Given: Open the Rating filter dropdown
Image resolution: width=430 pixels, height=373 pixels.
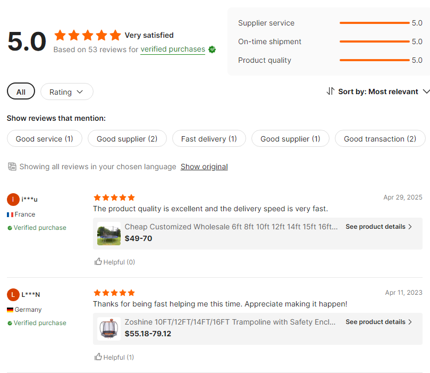Looking at the screenshot, I should click(x=66, y=91).
